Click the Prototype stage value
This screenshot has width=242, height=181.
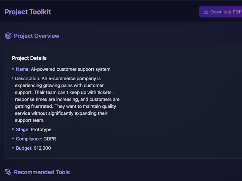(x=41, y=129)
